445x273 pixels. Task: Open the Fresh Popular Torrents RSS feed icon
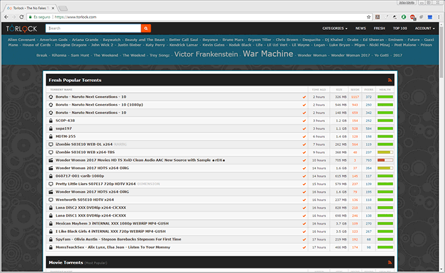[x=390, y=80]
